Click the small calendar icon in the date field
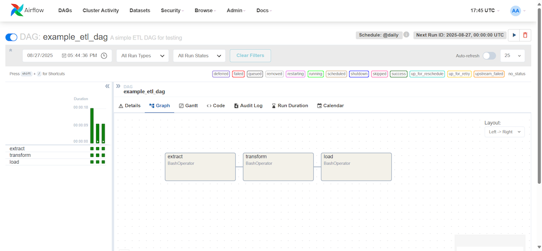542x251 pixels. 64,56
